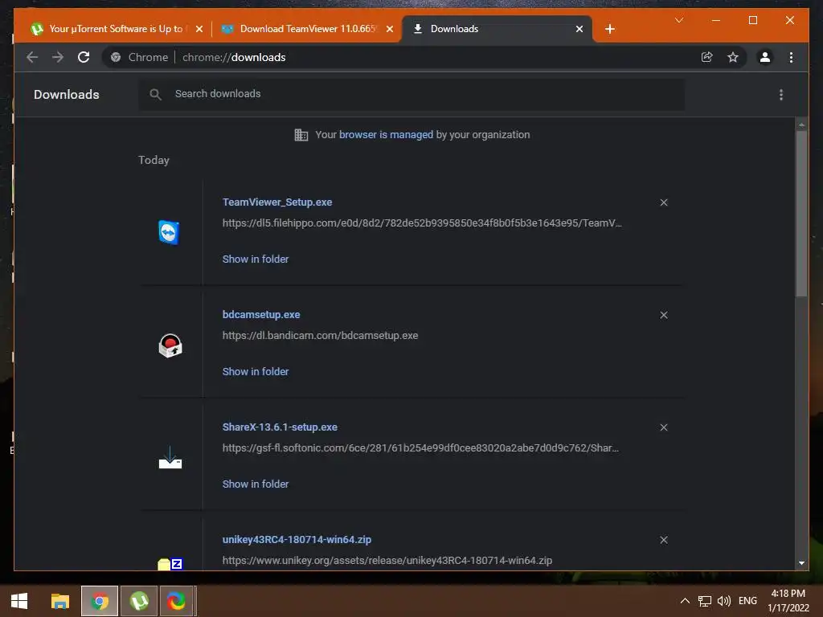Viewport: 823px width, 617px height.
Task: Open the Windows Start menu
Action: [19, 601]
